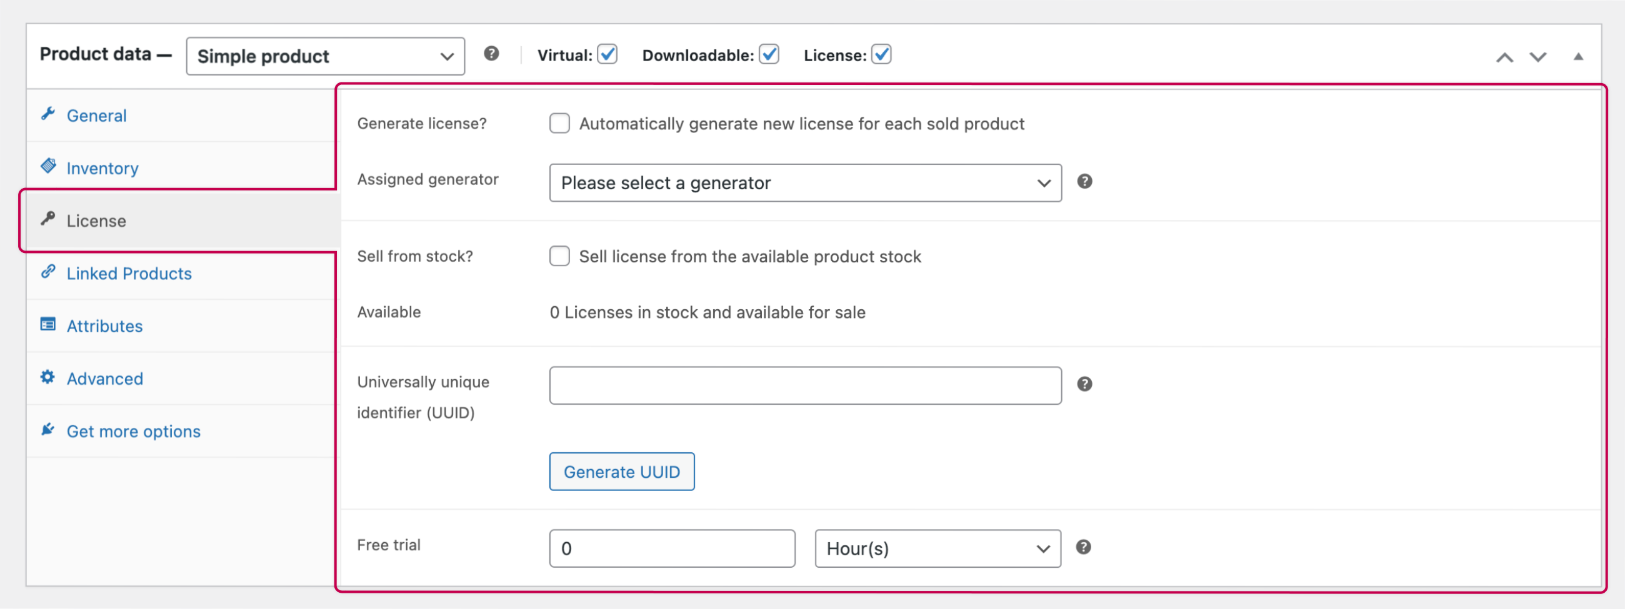The image size is (1625, 609).
Task: Click the tag icon next to Inventory
Action: [x=48, y=166]
